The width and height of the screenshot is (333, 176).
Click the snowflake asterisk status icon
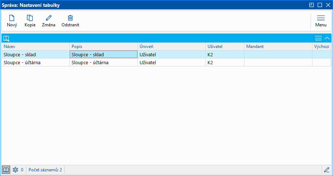point(16,170)
